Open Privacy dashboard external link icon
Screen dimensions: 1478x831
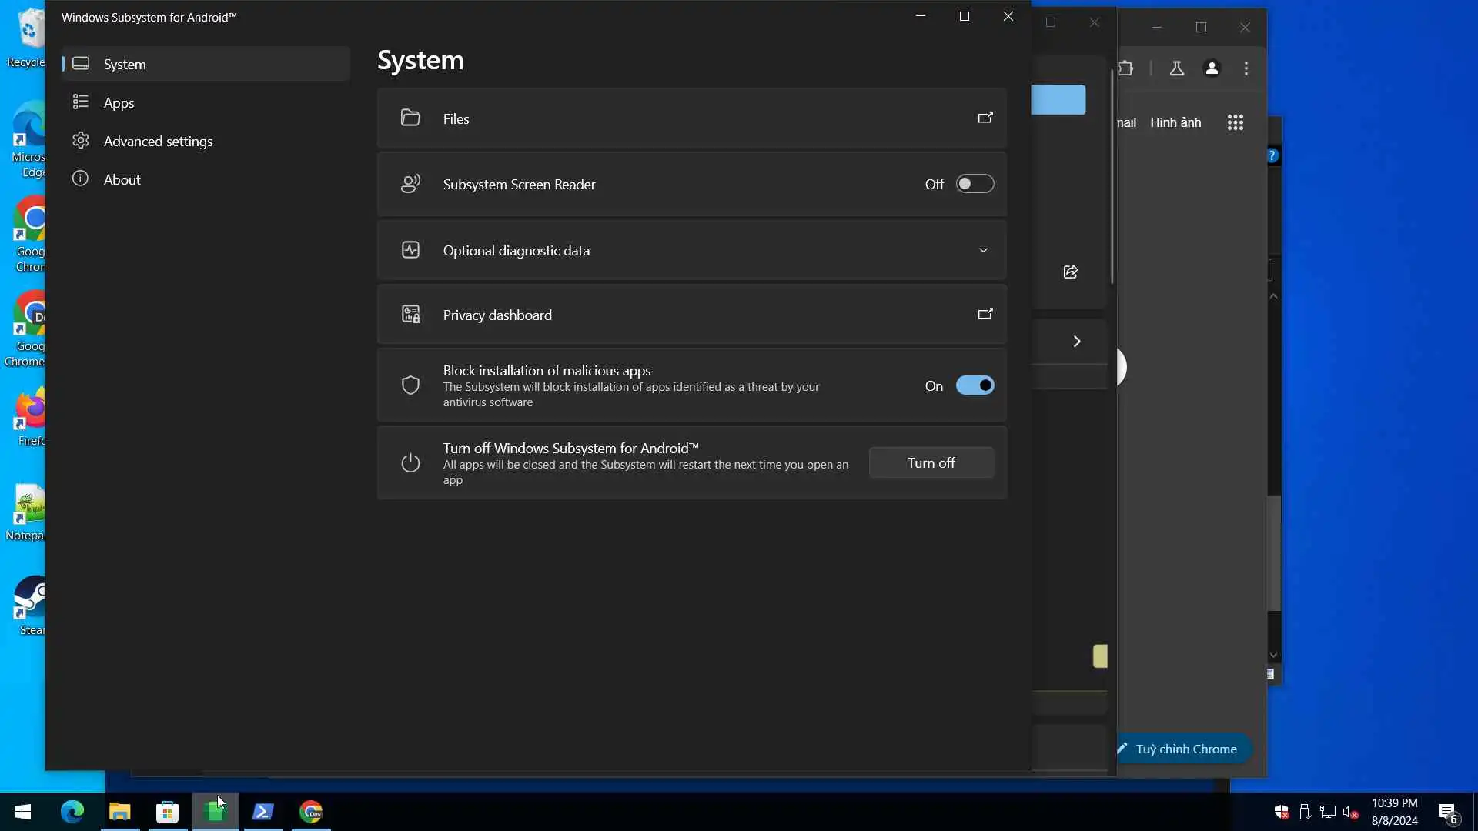pos(985,314)
